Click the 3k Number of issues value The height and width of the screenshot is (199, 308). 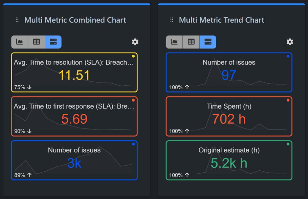[x=74, y=163]
